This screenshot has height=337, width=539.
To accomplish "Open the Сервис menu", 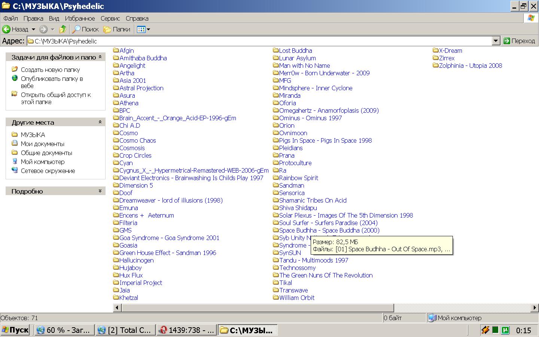I will tap(110, 18).
